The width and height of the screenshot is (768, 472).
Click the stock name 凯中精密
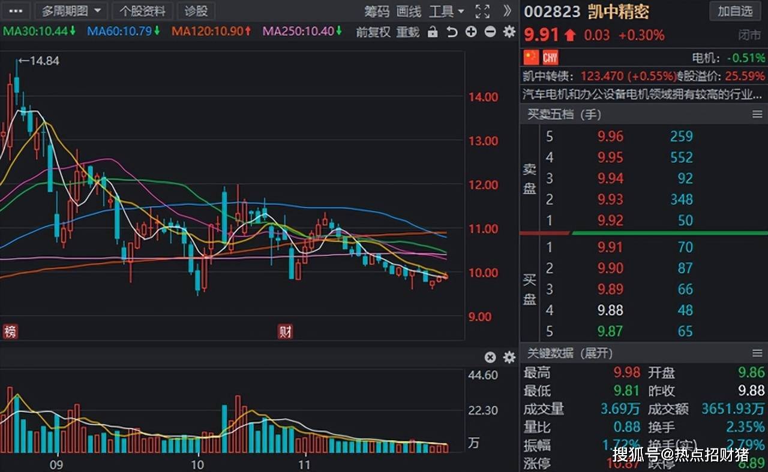[x=618, y=12]
